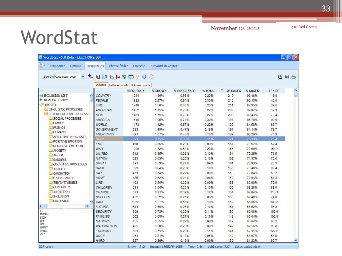The height and width of the screenshot is (256, 342).
Task: Select the WASHINGTON word row
Action: (x=190, y=226)
